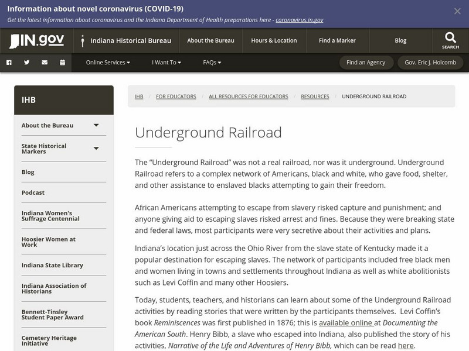The width and height of the screenshot is (469, 351).
Task: Click the Find an Agency button
Action: 366,63
